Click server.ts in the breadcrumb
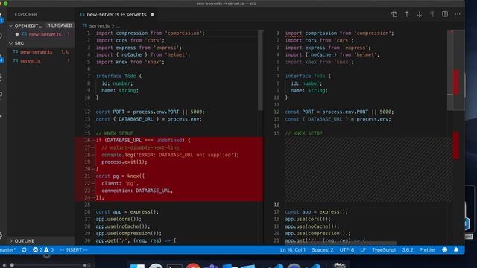This screenshot has height=268, width=477. click(99, 26)
